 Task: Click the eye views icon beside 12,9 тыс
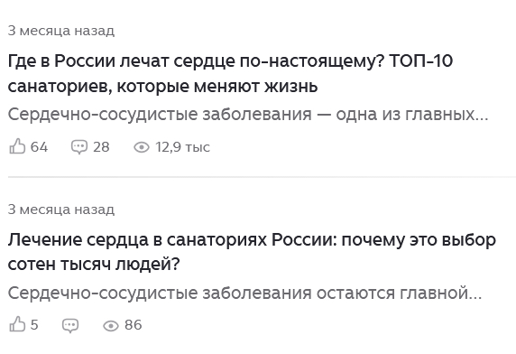(142, 147)
